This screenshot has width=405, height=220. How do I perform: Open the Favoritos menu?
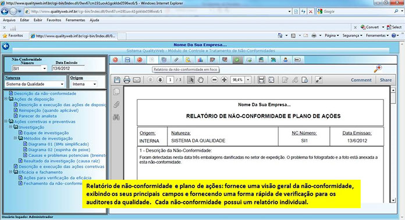click(54, 20)
